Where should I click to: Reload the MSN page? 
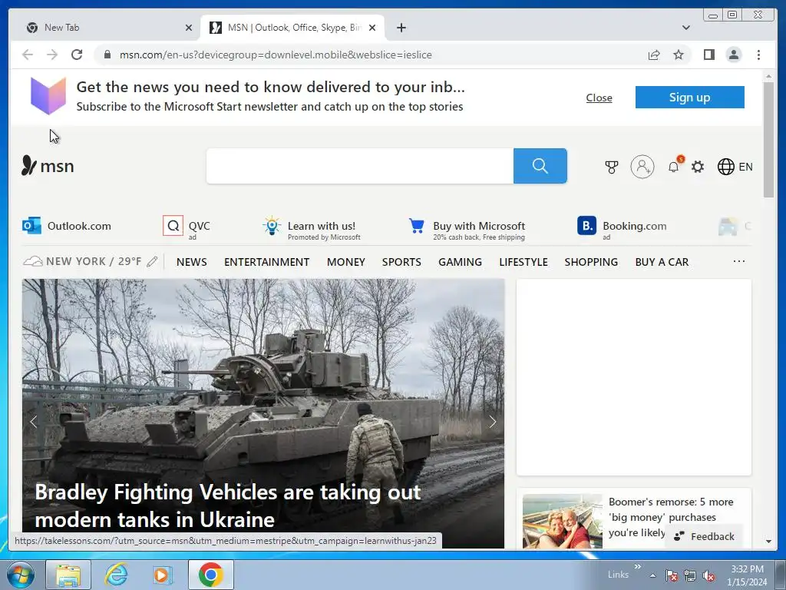pos(77,55)
